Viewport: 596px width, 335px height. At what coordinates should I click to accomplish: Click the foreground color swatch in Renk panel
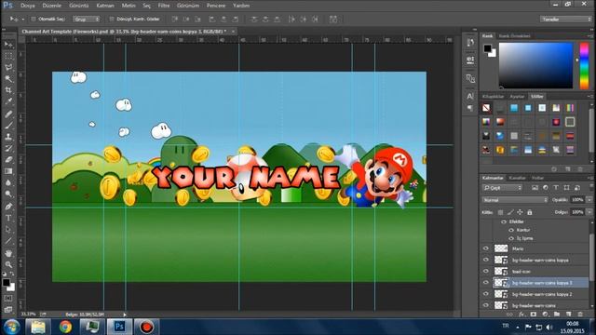[487, 48]
